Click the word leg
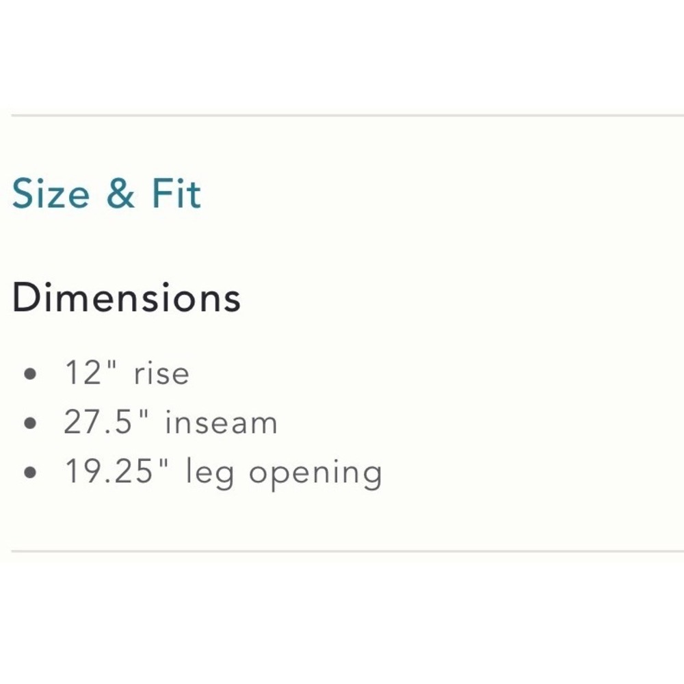This screenshot has height=684, width=684. (209, 473)
